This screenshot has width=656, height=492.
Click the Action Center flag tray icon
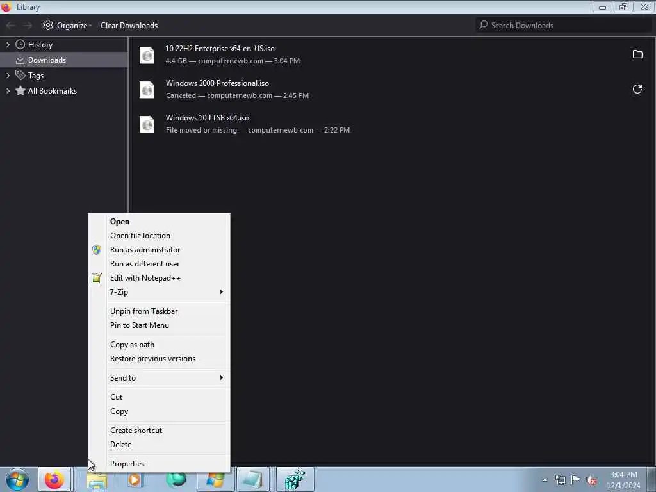point(576,480)
